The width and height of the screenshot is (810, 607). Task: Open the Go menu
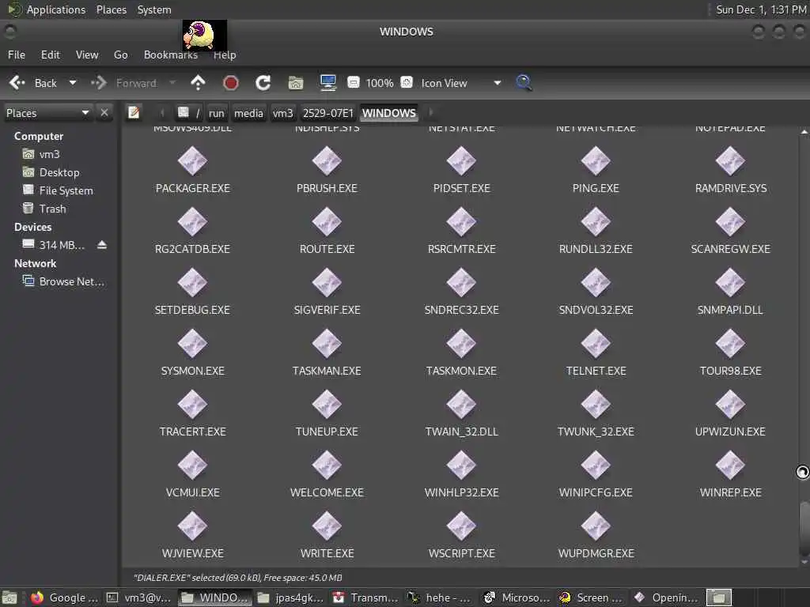[x=120, y=55]
